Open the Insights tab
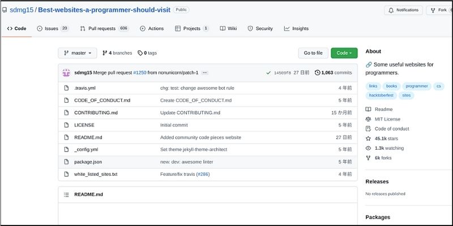The height and width of the screenshot is (226, 453). 296,29
